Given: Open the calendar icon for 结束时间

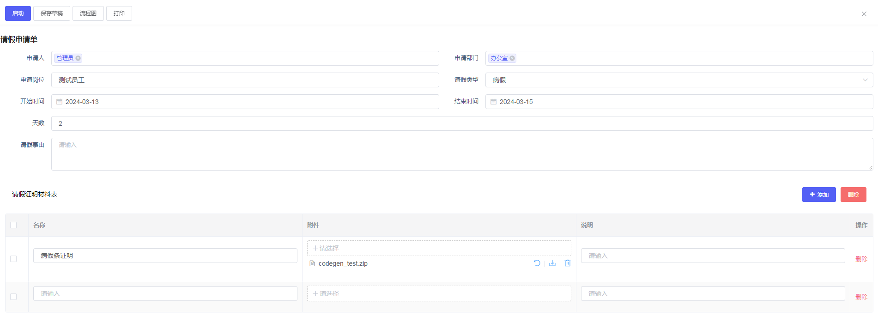Looking at the screenshot, I should point(493,102).
